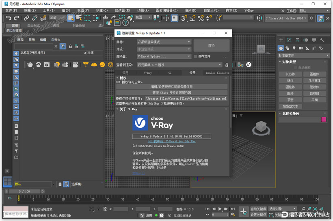Toggle display of geometry objects in explorer sidebar

coord(16,54)
